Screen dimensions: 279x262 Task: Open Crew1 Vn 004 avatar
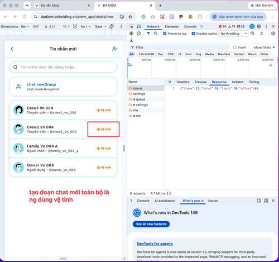(x=18, y=110)
